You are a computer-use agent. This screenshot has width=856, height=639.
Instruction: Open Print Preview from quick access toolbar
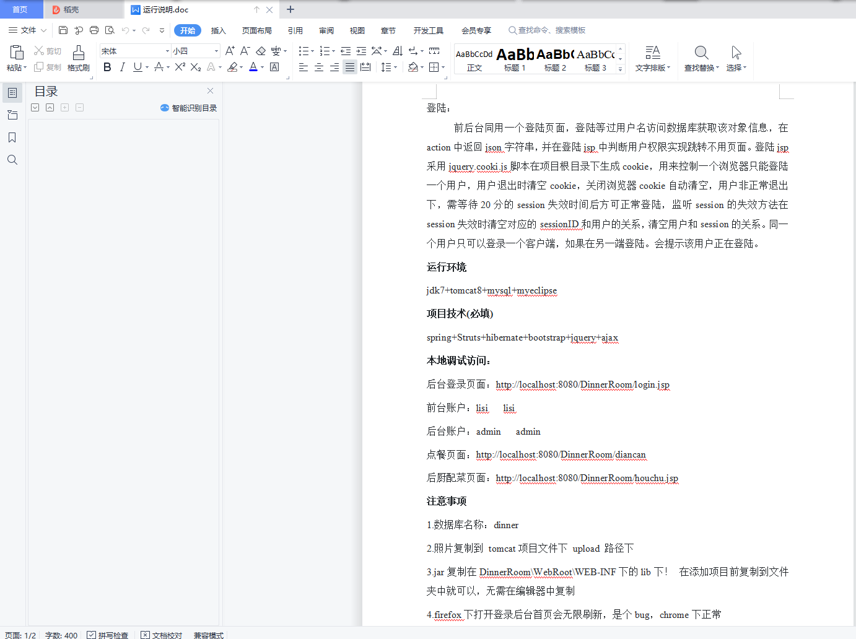(110, 30)
